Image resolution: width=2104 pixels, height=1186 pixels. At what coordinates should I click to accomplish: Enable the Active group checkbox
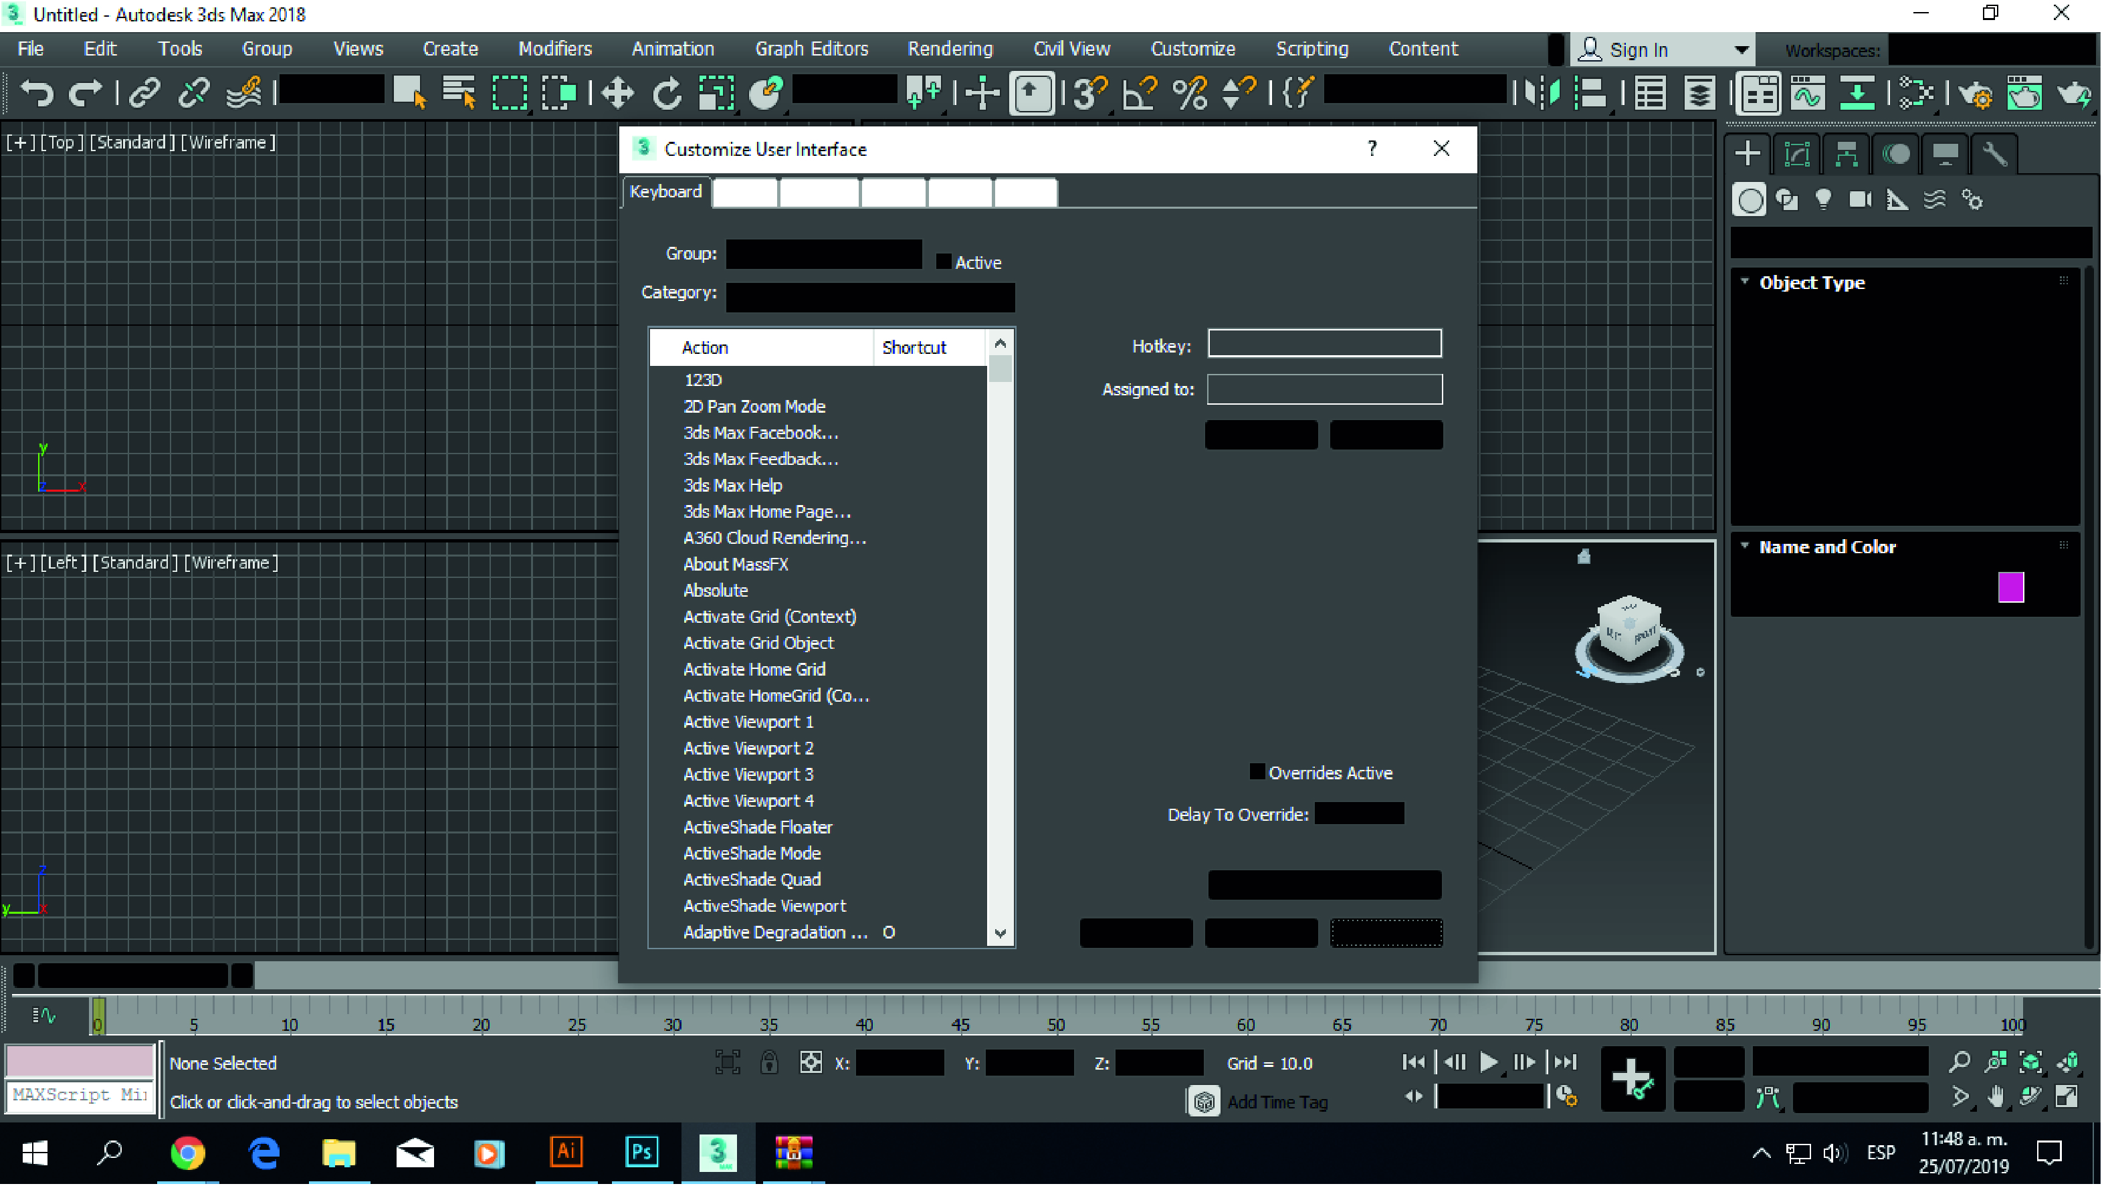point(944,262)
